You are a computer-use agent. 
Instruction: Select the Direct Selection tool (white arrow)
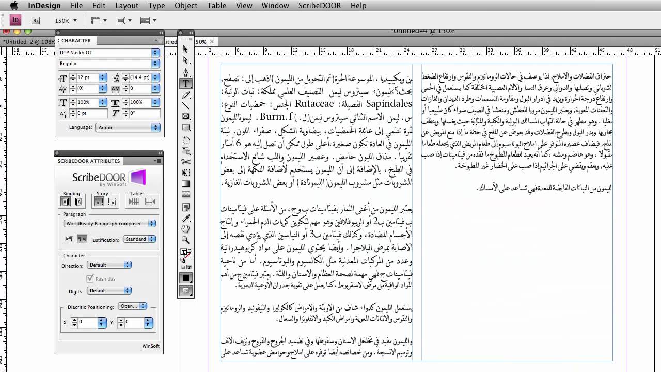186,60
